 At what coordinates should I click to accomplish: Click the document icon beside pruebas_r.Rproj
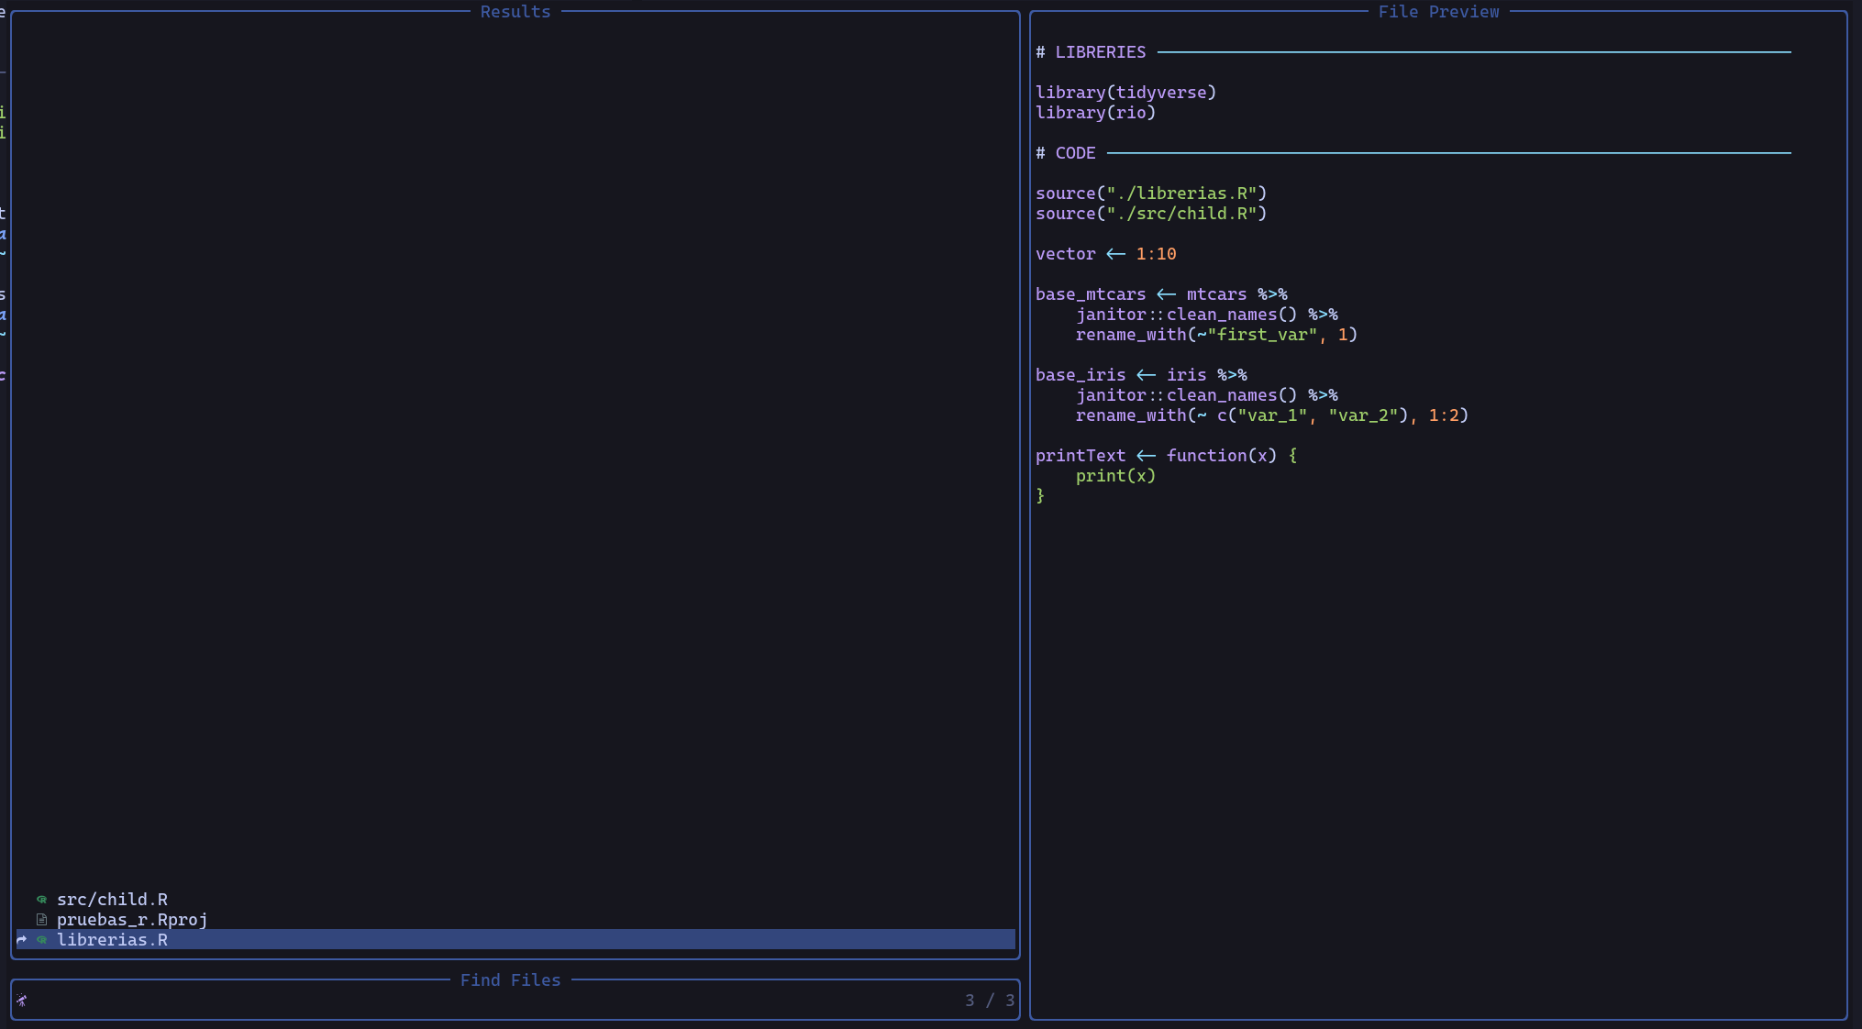[41, 920]
